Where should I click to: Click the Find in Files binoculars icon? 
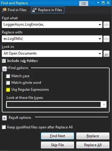pyautogui.click(x=4, y=10)
